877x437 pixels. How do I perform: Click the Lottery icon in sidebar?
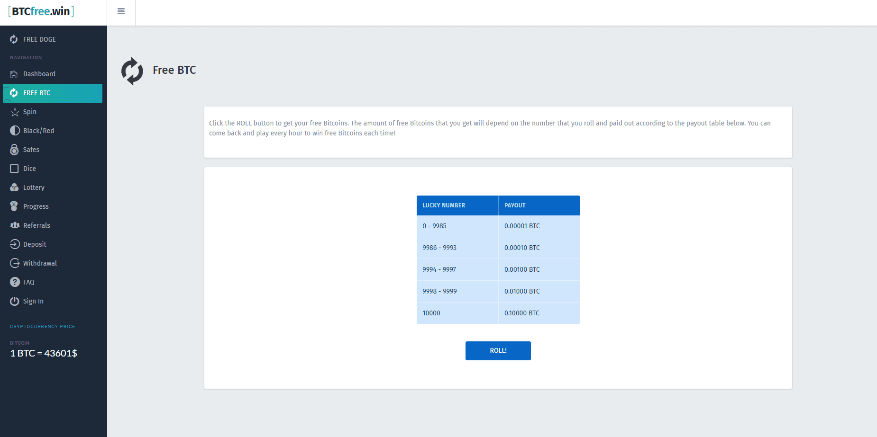14,187
